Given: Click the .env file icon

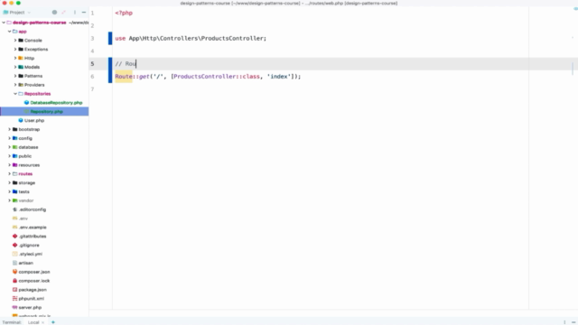Looking at the screenshot, I should 14,218.
